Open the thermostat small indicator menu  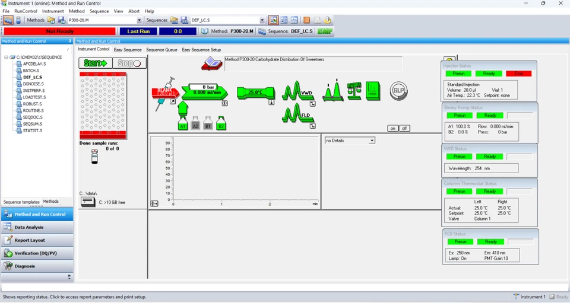tap(271, 103)
